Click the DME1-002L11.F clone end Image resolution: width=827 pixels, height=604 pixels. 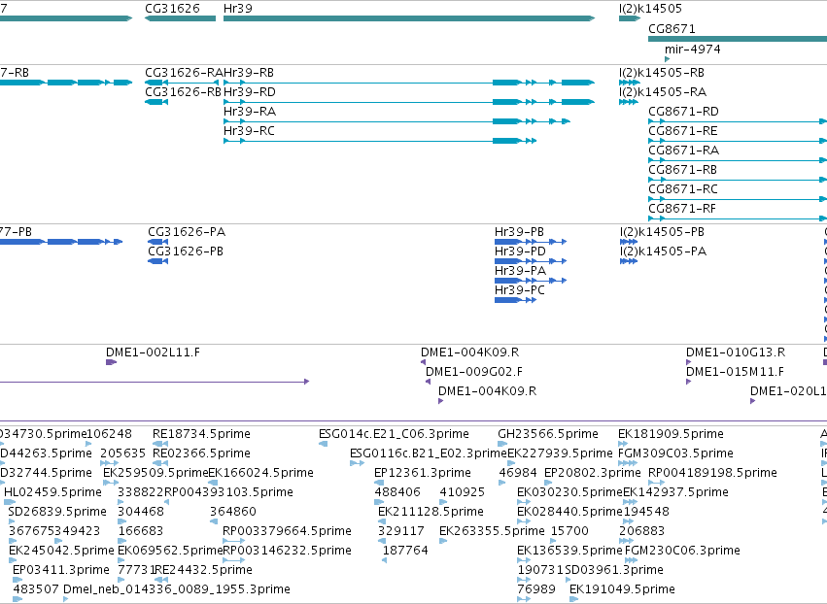tap(153, 352)
